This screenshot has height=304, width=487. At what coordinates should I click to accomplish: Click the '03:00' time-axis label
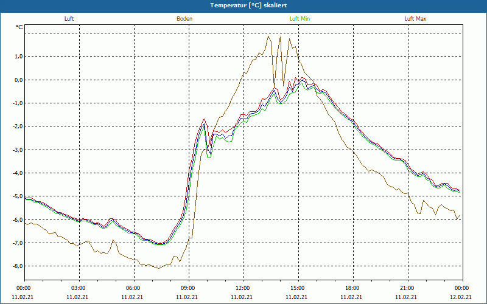click(80, 288)
